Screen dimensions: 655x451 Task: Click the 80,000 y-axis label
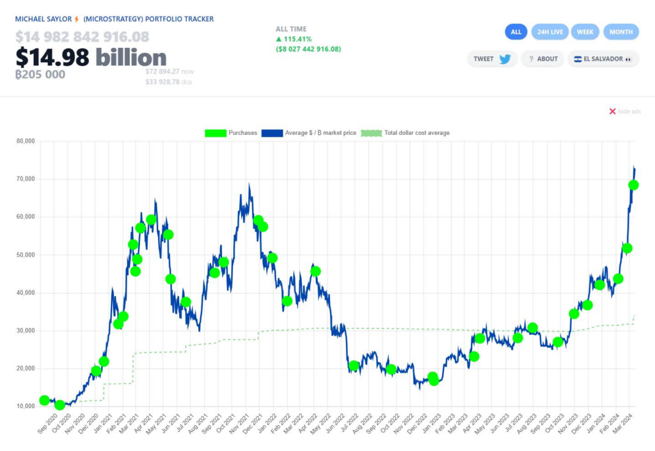click(26, 141)
